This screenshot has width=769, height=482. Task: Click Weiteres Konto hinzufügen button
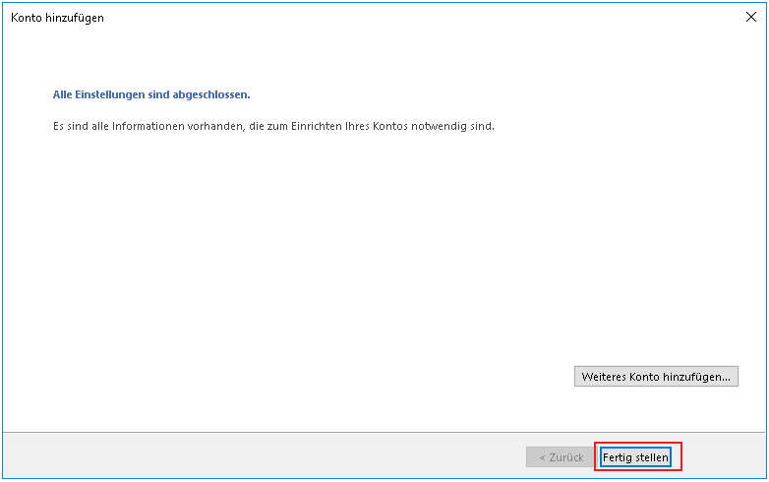pyautogui.click(x=656, y=377)
